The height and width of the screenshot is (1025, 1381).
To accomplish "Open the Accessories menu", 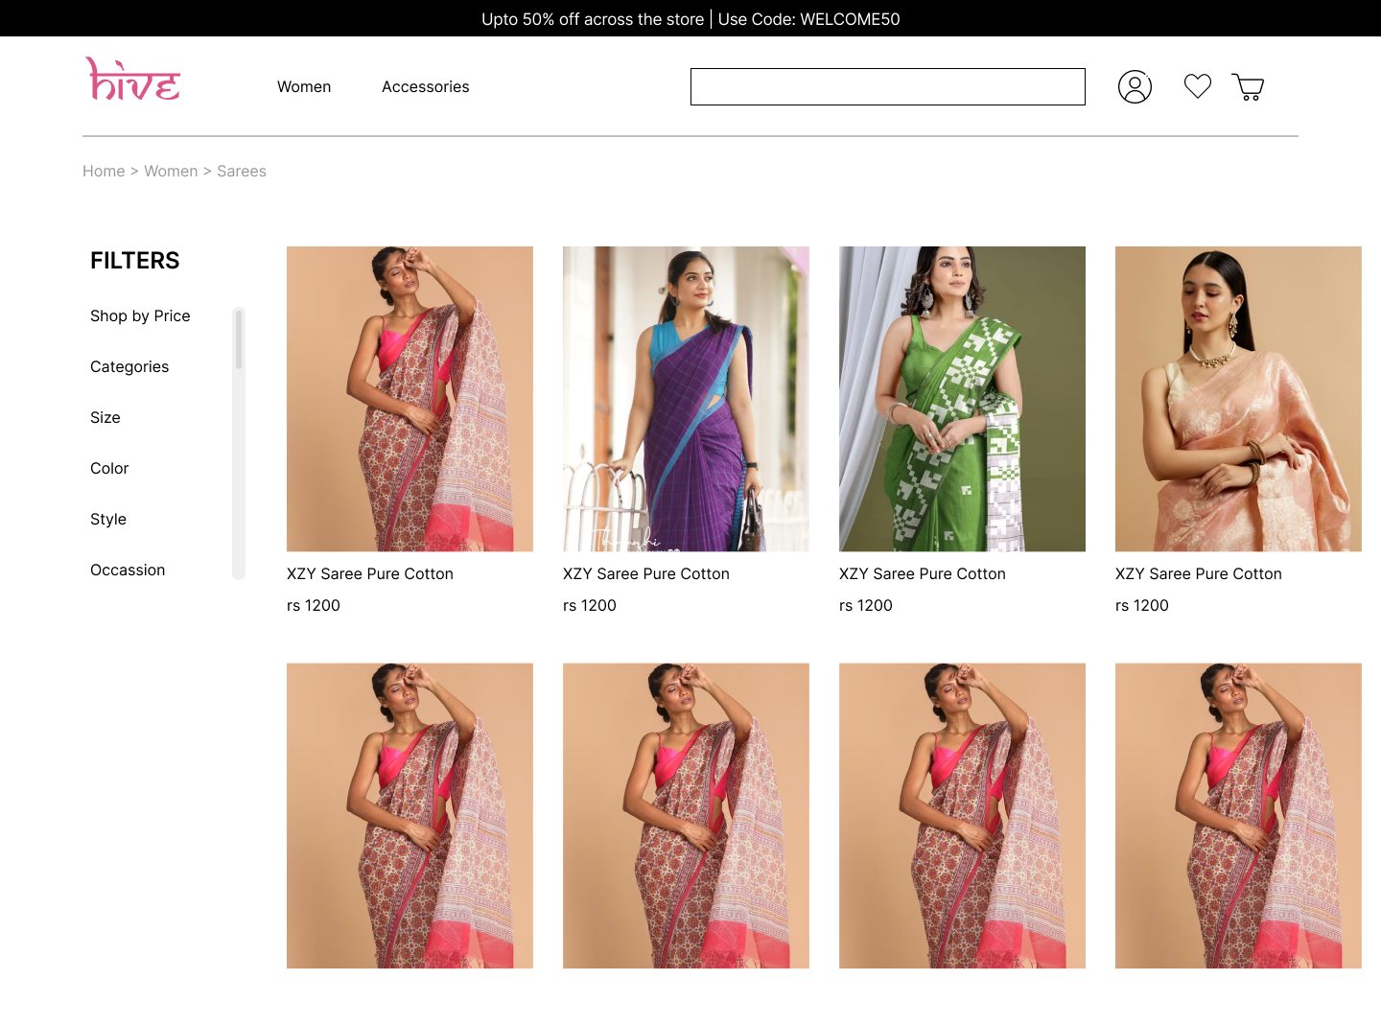I will tap(426, 86).
